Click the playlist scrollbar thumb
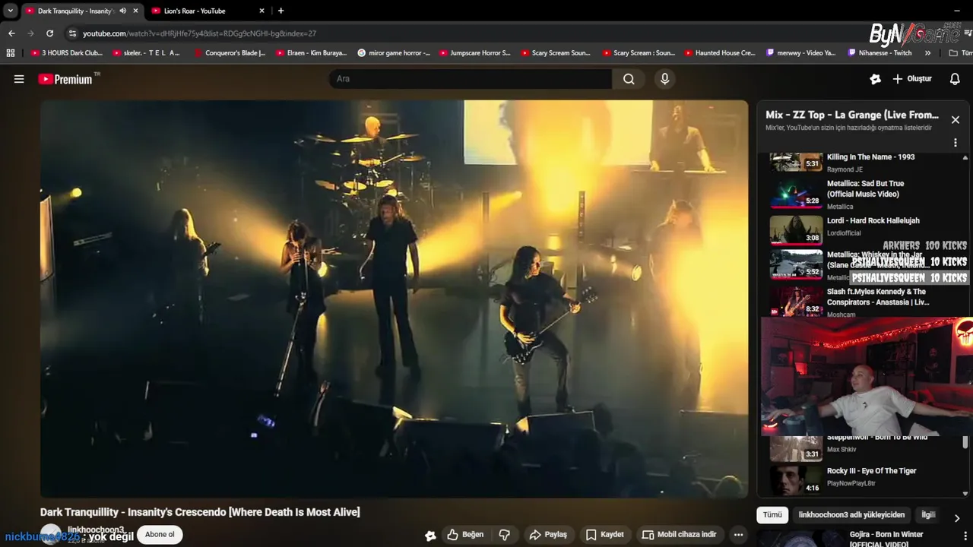 tap(966, 442)
